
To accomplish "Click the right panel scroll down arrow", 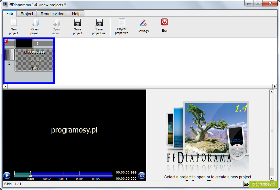I will click(x=272, y=178).
